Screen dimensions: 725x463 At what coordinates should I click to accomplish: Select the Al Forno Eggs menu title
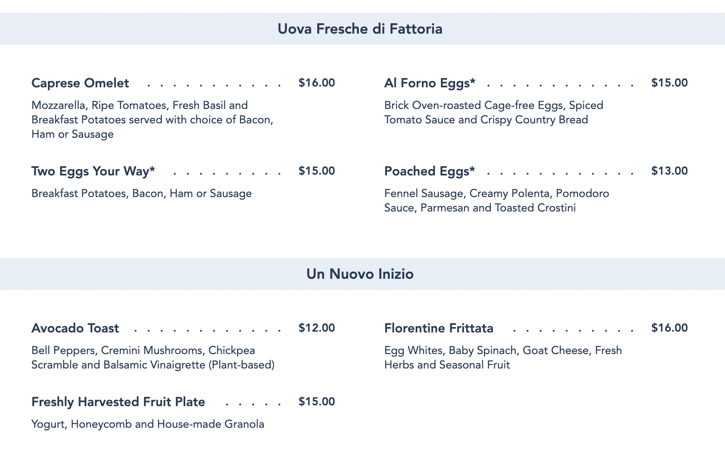[429, 83]
